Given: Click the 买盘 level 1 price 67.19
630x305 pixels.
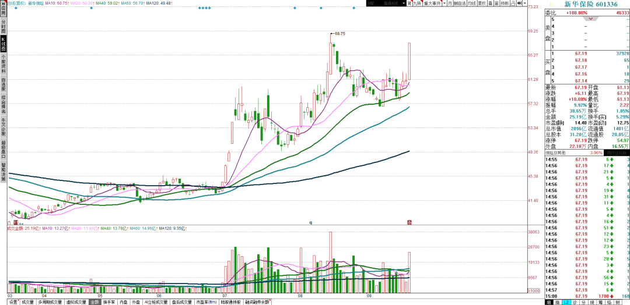Looking at the screenshot, I should [580, 54].
